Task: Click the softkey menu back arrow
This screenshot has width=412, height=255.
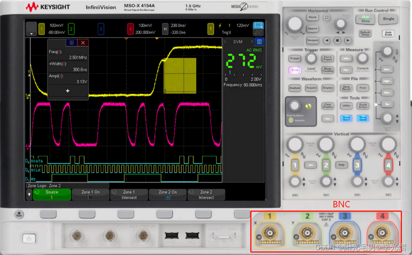Action: point(29,194)
